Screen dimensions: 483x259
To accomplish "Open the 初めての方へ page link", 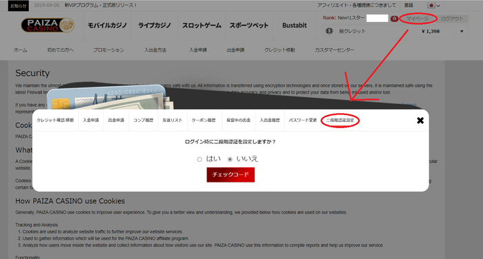I will [x=61, y=50].
